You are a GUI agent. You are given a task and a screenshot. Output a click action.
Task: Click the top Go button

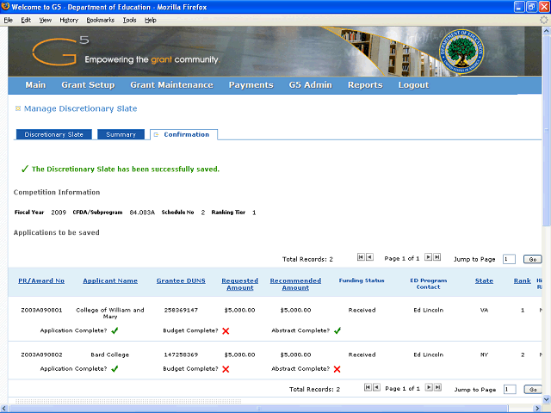(x=532, y=258)
